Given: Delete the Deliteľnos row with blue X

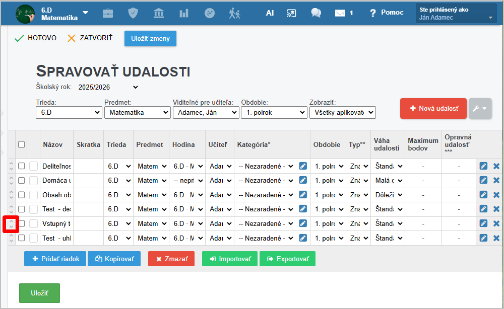Looking at the screenshot, I should pos(496,166).
